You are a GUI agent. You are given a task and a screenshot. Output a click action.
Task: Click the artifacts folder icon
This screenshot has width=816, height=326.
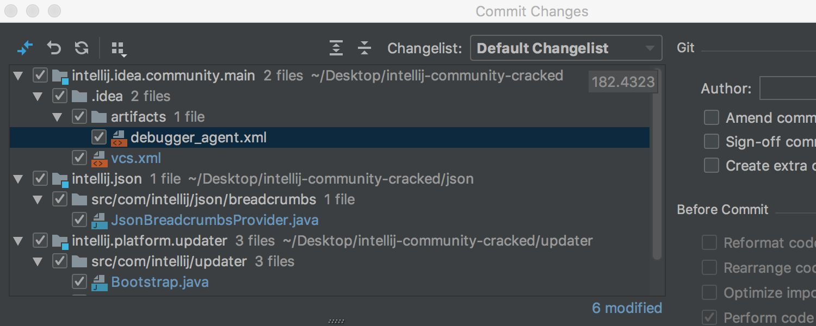(99, 117)
